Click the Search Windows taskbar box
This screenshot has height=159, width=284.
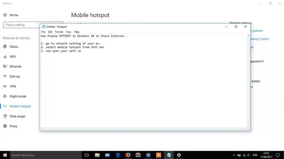tap(46, 155)
